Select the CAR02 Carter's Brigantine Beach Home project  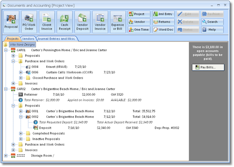(63, 89)
